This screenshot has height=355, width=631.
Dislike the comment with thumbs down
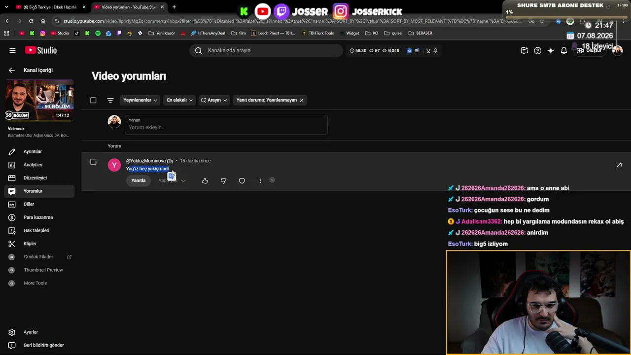pyautogui.click(x=223, y=181)
